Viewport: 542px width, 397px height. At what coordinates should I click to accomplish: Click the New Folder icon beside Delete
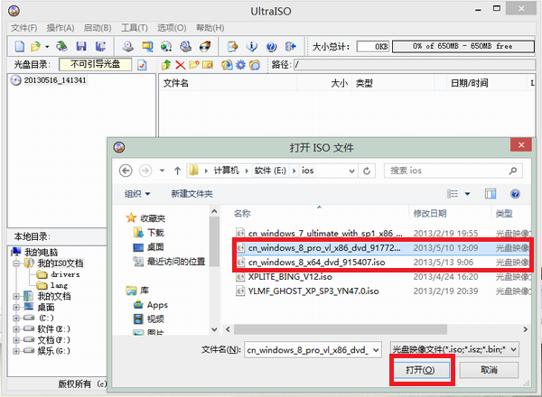(194, 65)
